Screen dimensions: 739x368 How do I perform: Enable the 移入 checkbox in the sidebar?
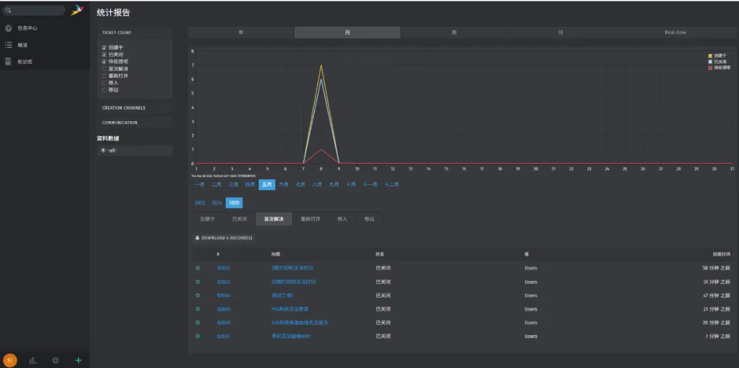click(104, 83)
